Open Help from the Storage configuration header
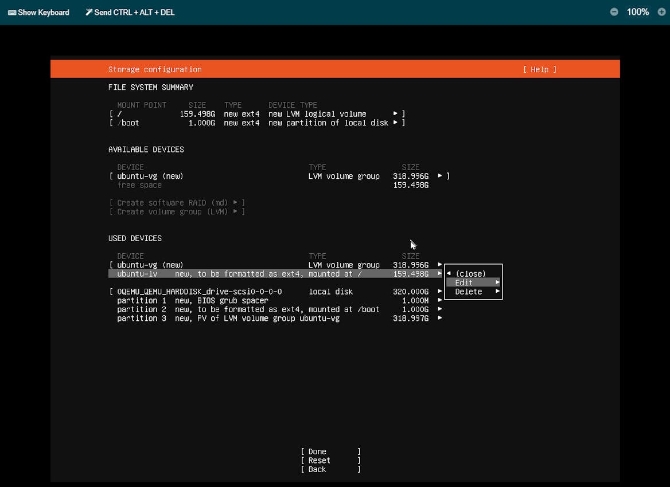The width and height of the screenshot is (670, 487). 538,69
